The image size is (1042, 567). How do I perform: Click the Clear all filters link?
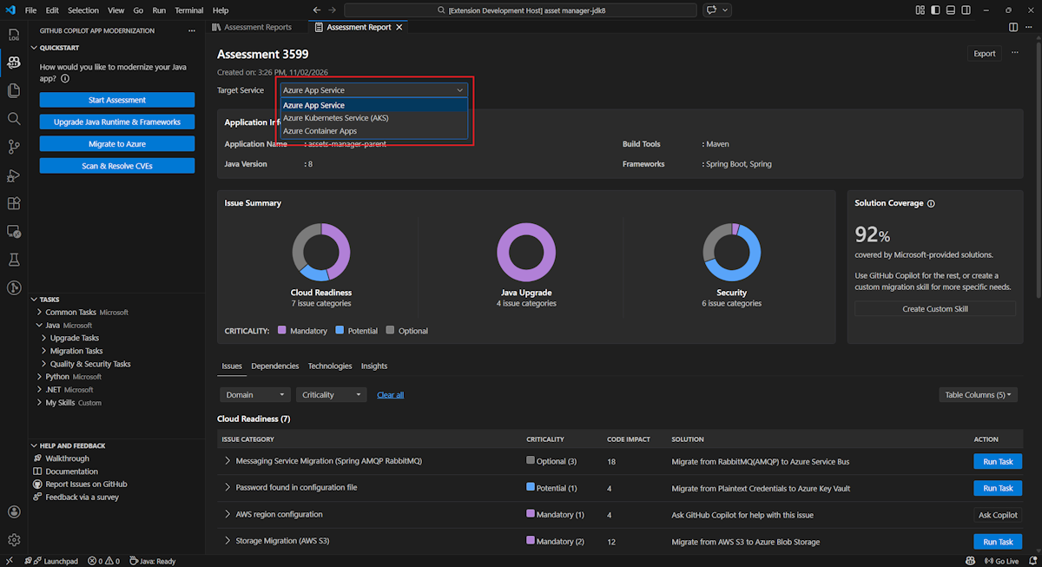(x=390, y=395)
